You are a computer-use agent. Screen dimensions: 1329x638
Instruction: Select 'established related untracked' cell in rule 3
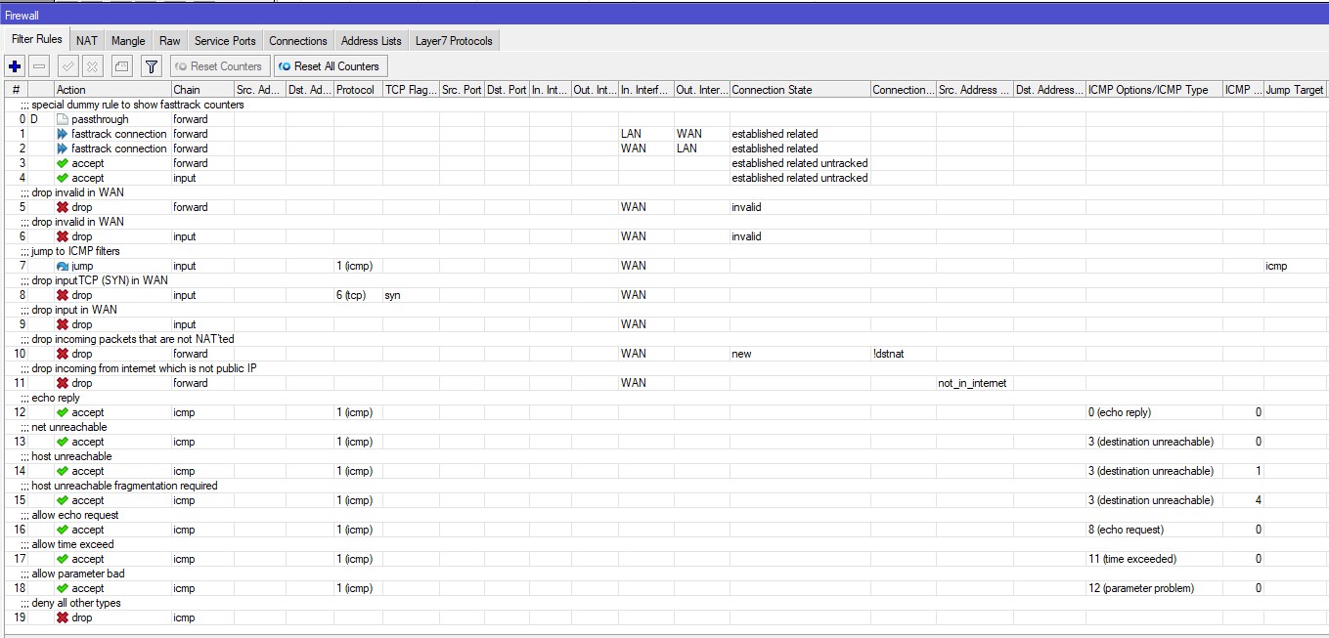click(x=800, y=163)
